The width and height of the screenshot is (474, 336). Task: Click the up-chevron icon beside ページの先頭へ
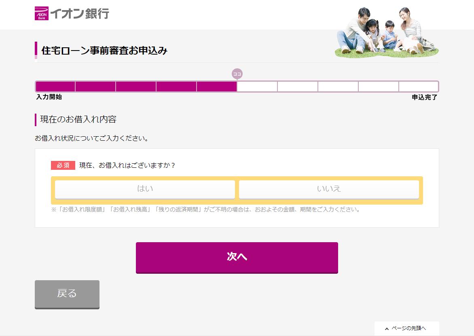click(x=387, y=328)
